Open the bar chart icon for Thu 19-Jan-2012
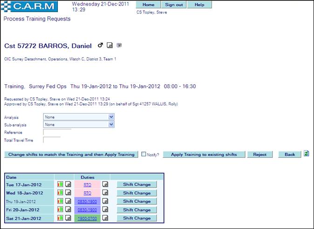Image resolution: width=314 pixels, height=229 pixels. [60, 201]
